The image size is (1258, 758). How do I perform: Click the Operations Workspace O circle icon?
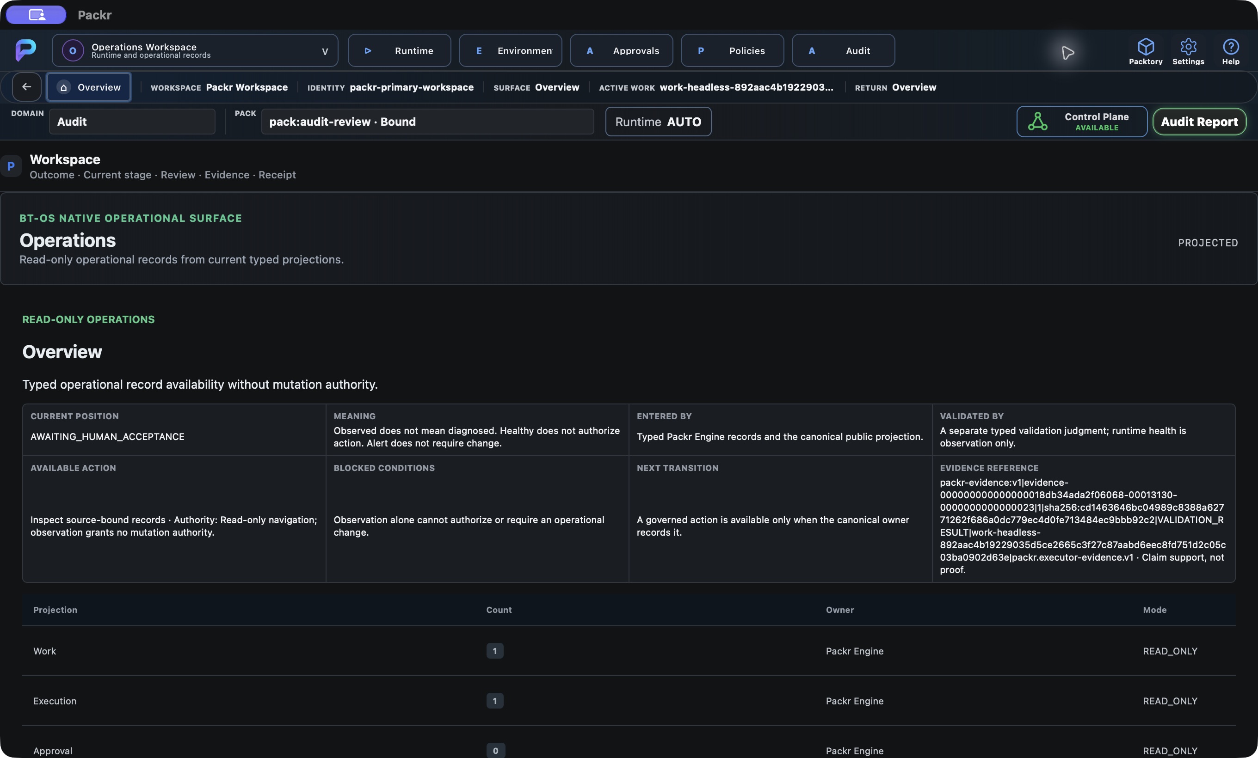point(73,50)
